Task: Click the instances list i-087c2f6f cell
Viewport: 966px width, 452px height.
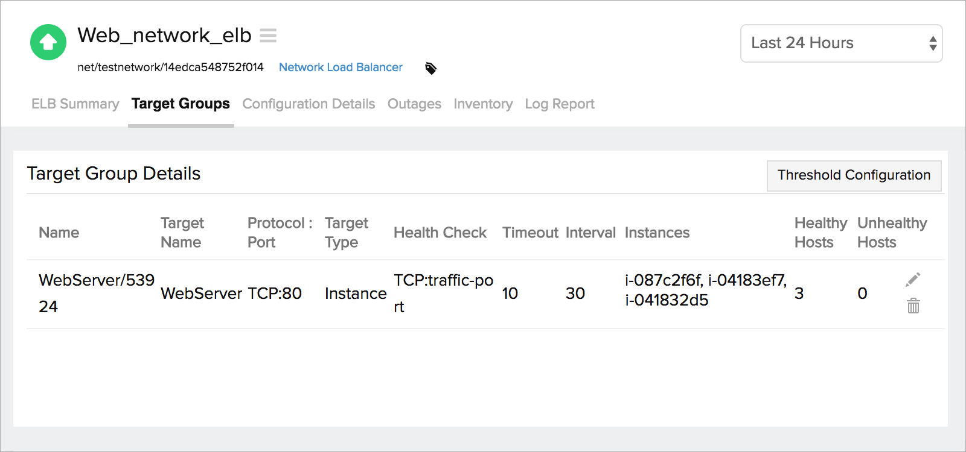Action: pyautogui.click(x=706, y=290)
